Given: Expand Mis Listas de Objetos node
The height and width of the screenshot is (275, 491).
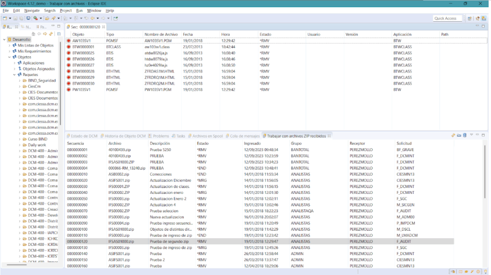Looking at the screenshot, I should (9, 45).
